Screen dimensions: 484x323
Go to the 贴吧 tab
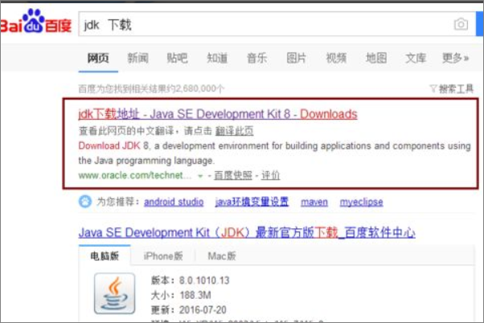point(177,59)
